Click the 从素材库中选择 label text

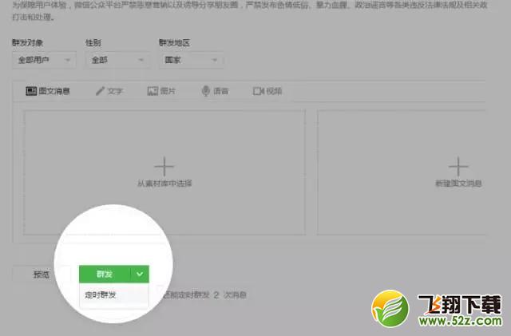[x=164, y=184]
